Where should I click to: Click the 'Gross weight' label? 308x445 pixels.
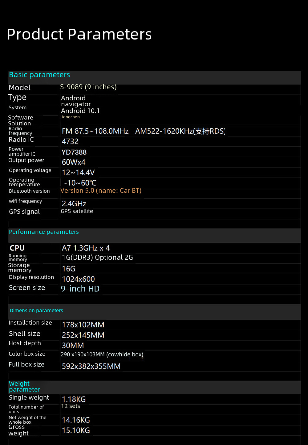pyautogui.click(x=18, y=430)
